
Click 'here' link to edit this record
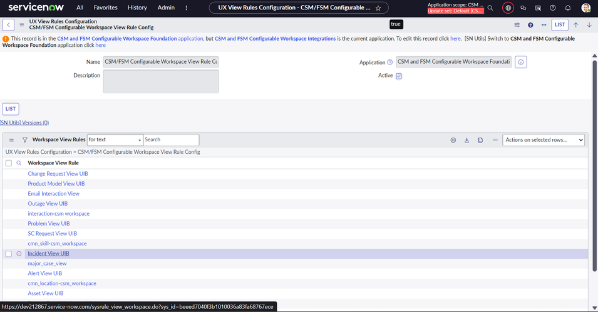pyautogui.click(x=455, y=39)
